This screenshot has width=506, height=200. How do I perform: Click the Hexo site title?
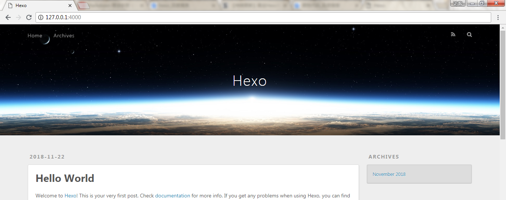[249, 81]
